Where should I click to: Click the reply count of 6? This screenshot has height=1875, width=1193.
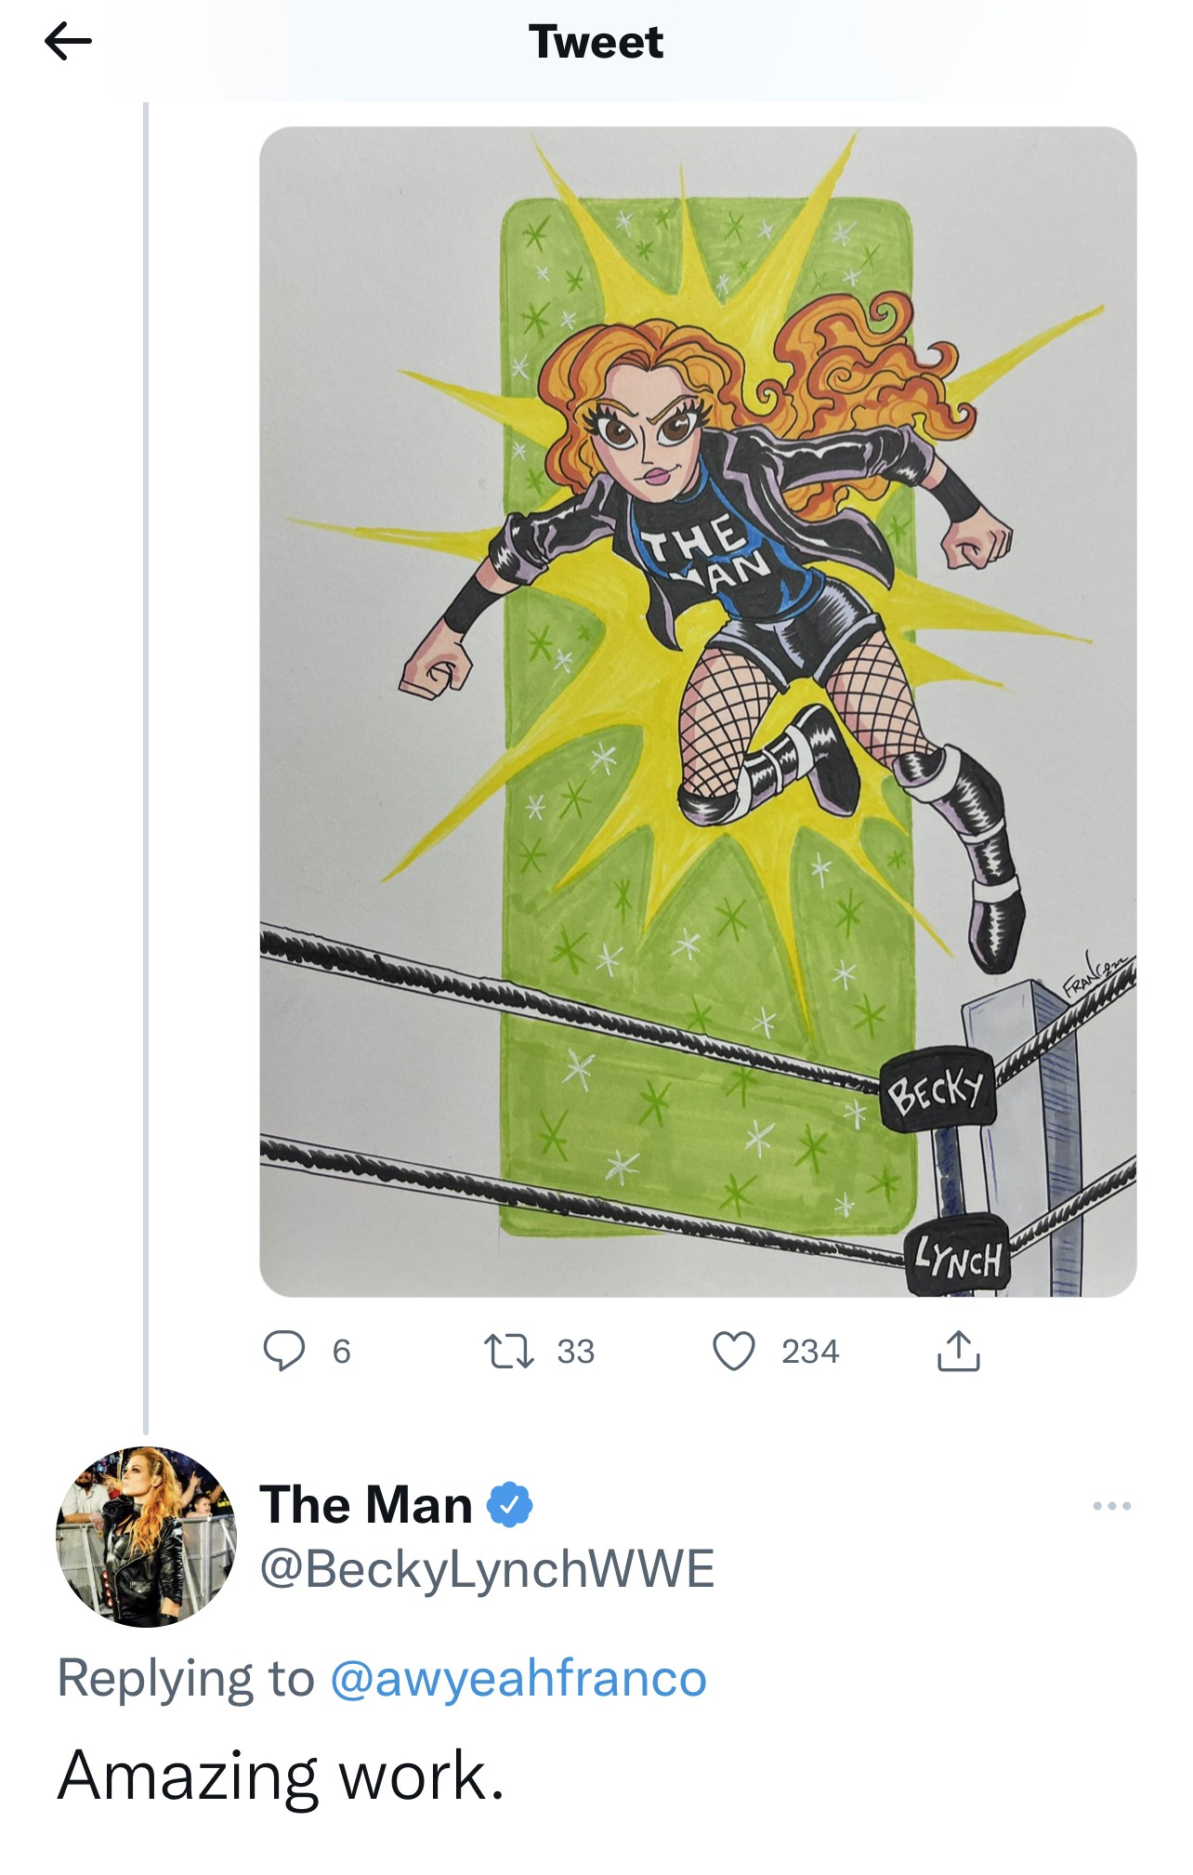[342, 1351]
